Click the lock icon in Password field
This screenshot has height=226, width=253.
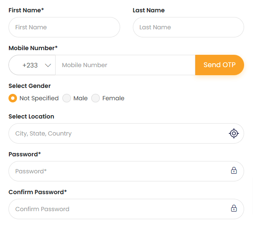pos(234,170)
